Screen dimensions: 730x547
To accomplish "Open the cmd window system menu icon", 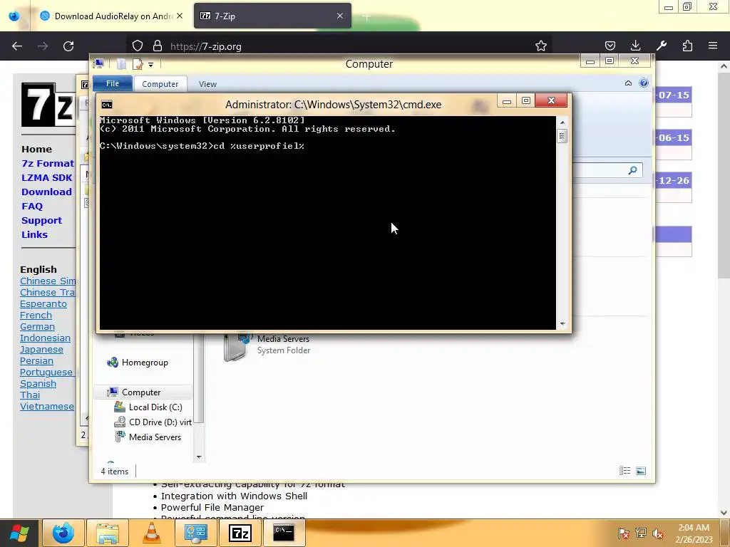I will (107, 105).
